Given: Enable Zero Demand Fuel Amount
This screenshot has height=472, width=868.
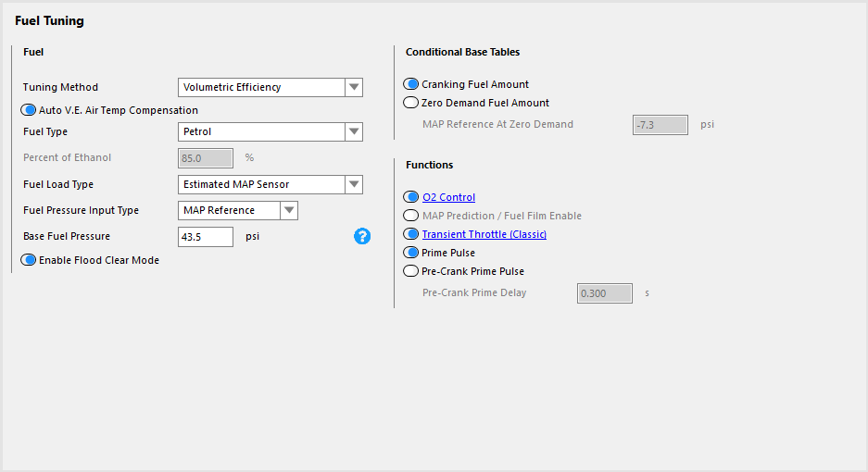Looking at the screenshot, I should click(x=410, y=103).
